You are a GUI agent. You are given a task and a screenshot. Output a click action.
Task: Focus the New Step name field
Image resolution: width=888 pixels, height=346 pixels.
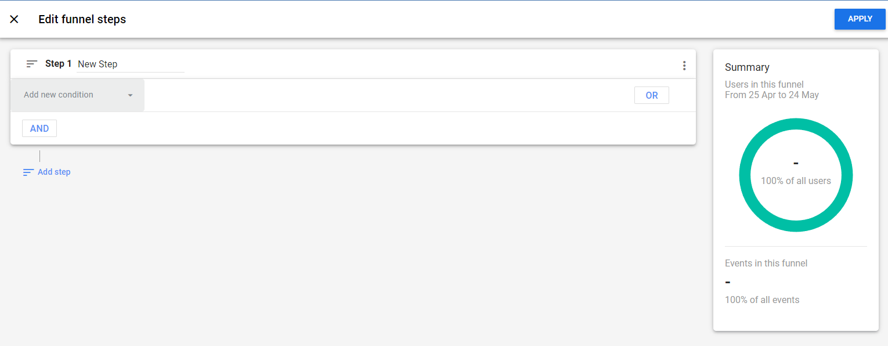click(x=130, y=64)
